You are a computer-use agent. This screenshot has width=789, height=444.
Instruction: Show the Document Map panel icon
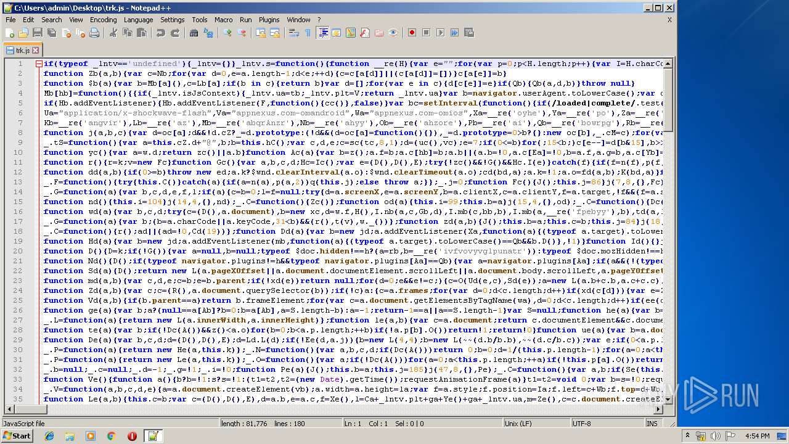tap(351, 33)
